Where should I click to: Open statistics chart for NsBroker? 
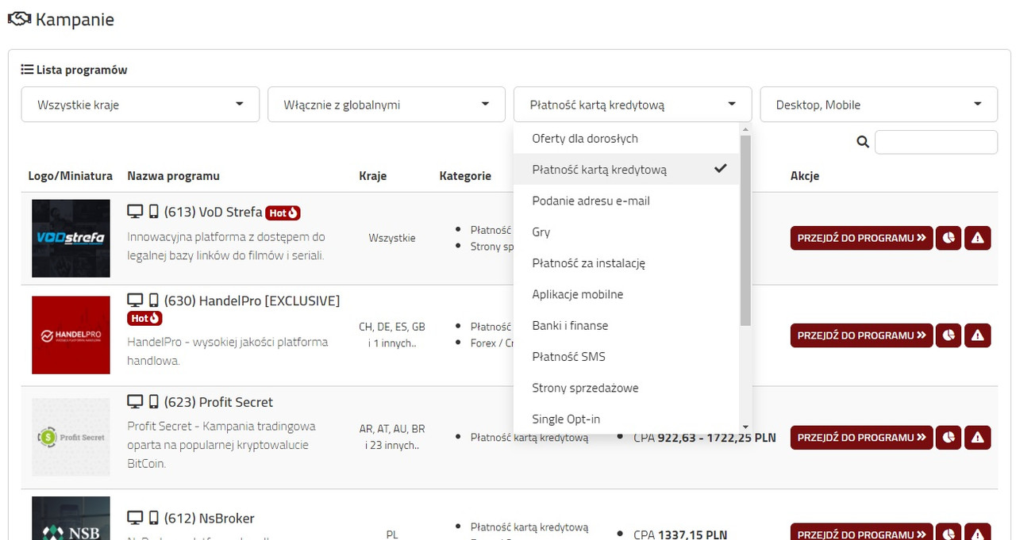tap(949, 533)
